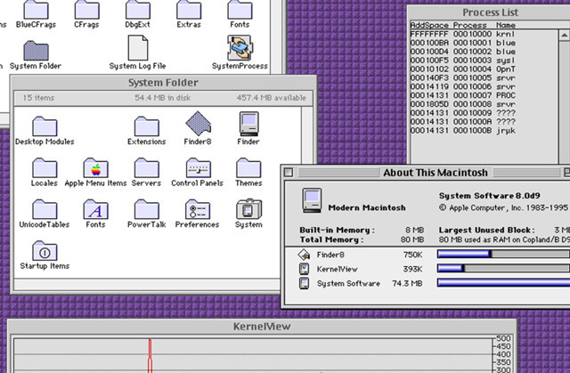Close the About This Macintosh window

point(289,172)
